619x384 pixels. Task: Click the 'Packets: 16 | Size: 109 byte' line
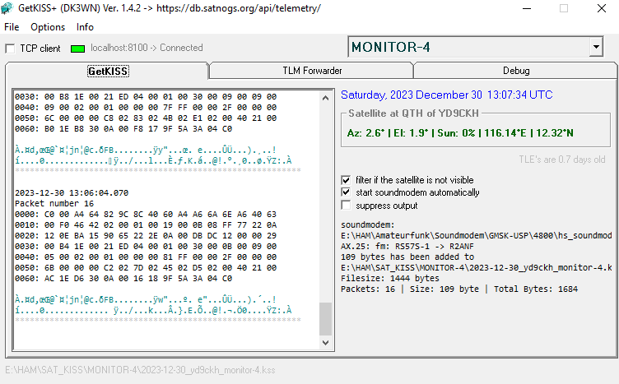pyautogui.click(x=459, y=289)
